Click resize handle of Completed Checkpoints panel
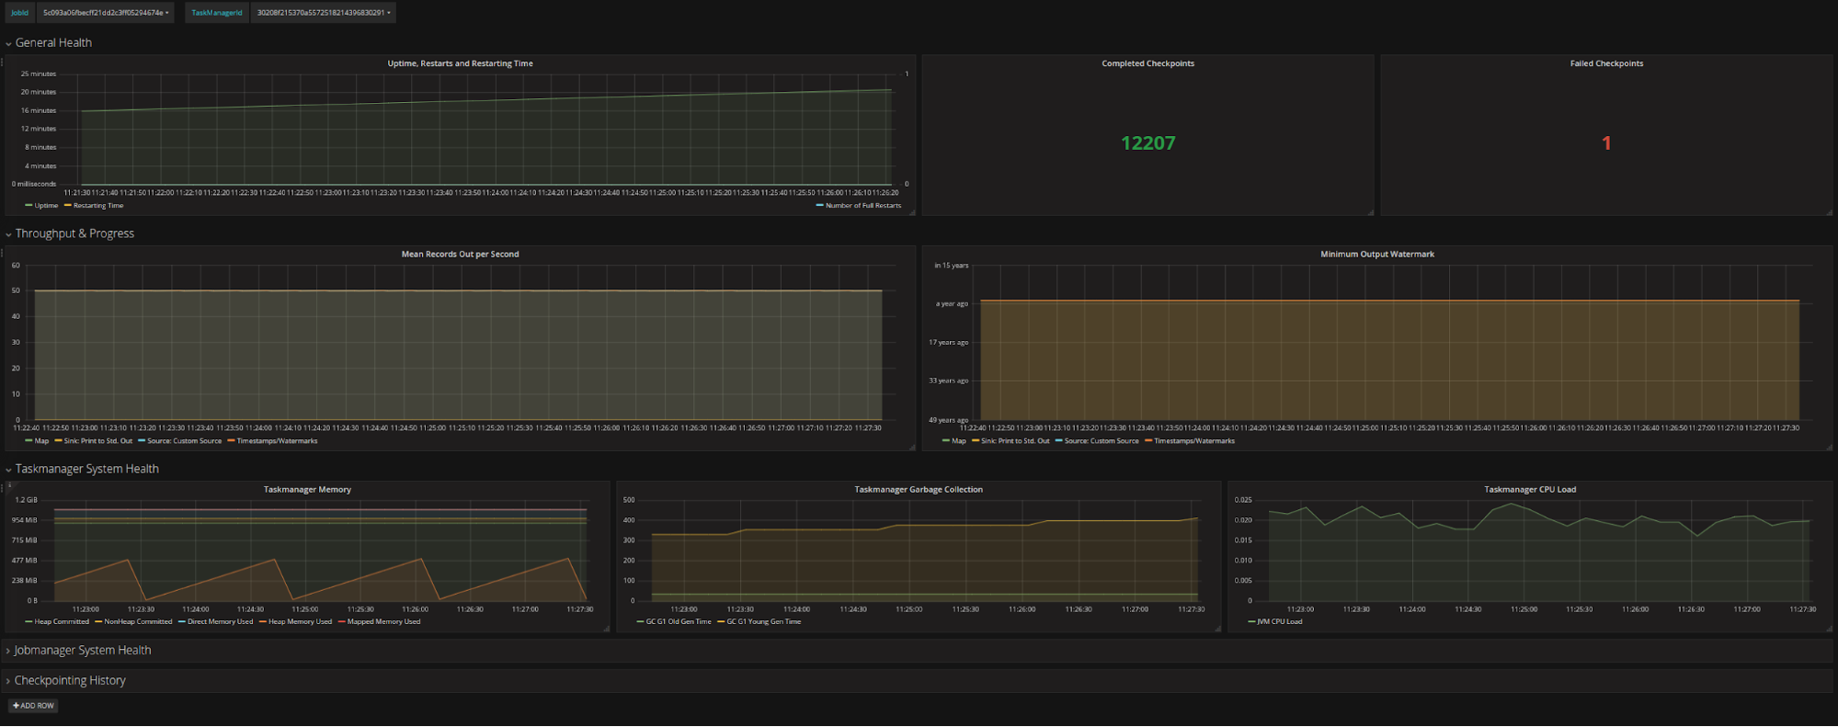The width and height of the screenshot is (1838, 727). click(x=1370, y=212)
